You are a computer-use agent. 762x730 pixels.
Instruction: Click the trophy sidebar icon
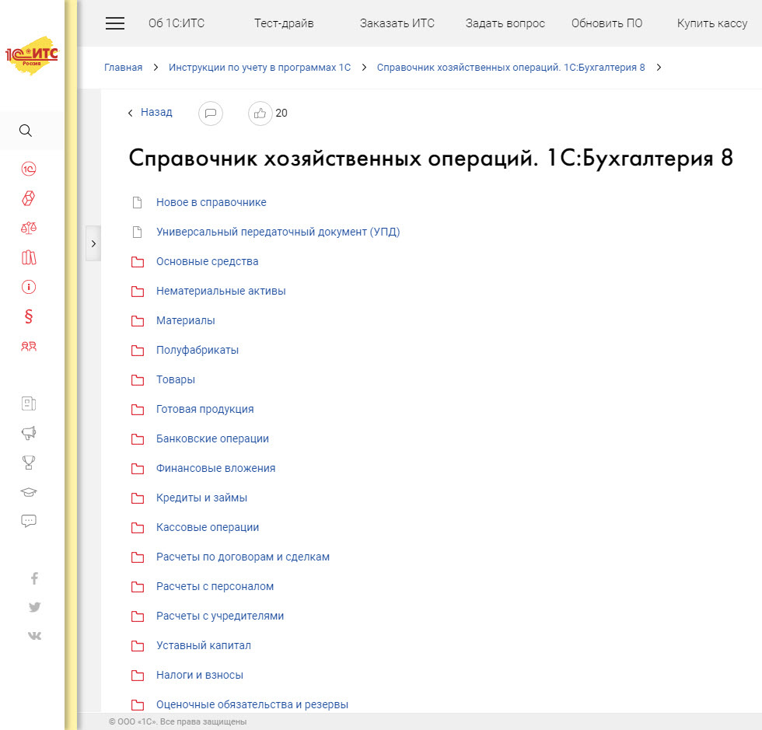click(x=29, y=463)
